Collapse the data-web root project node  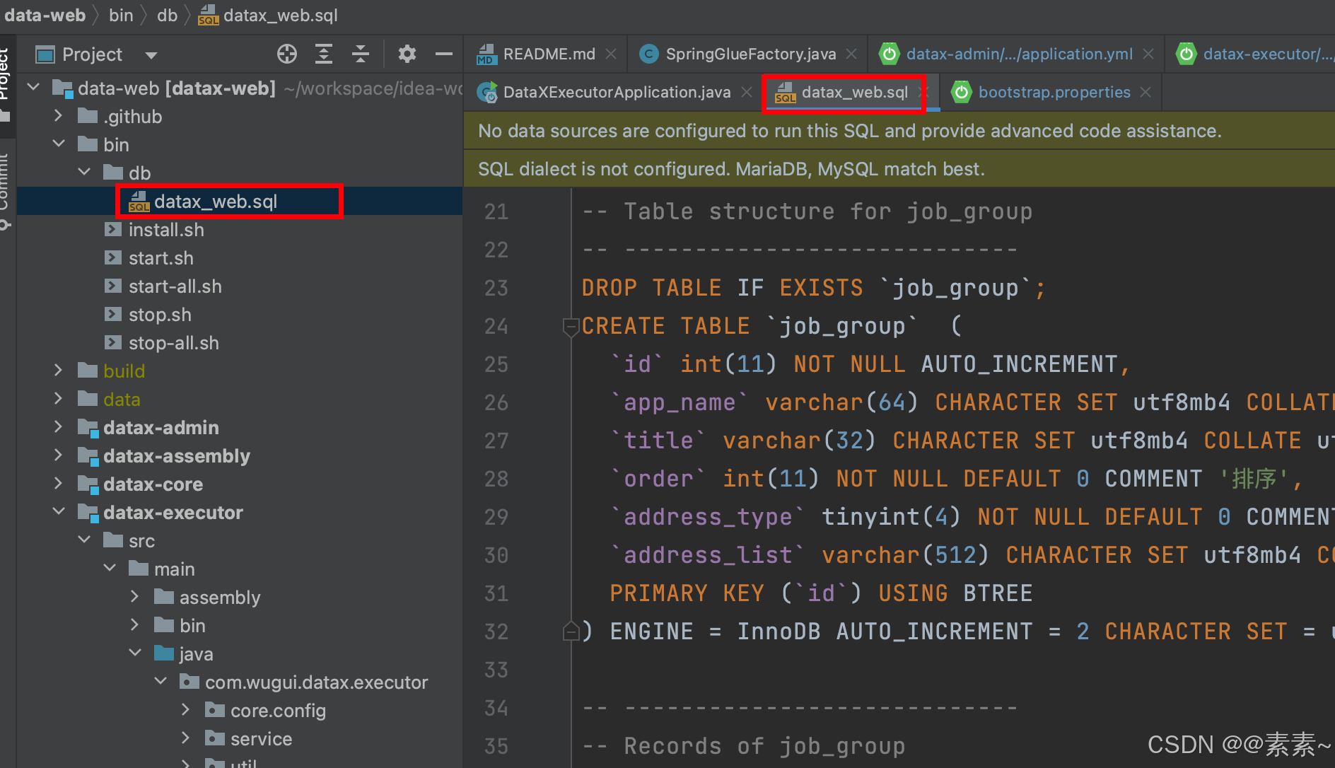tap(33, 88)
